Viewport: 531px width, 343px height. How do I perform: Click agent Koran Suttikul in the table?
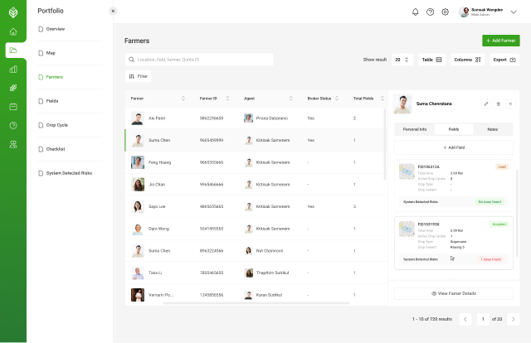coord(263,295)
